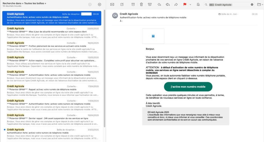Click the plus icon to save search
Image resolution: width=264 pixels, height=142 pixels.
tap(90, 5)
